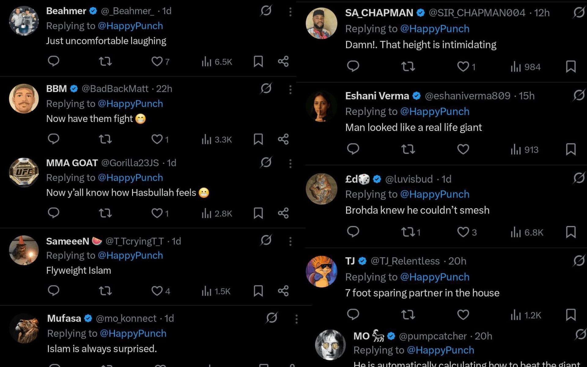Open @HappyPunch mention in SA_CHAPMAN's reply

coord(434,29)
